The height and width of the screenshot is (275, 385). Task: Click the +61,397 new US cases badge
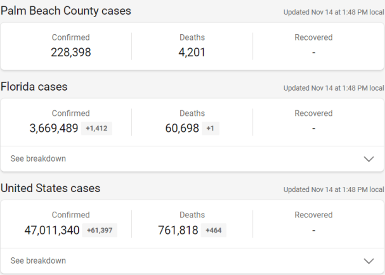coord(100,230)
